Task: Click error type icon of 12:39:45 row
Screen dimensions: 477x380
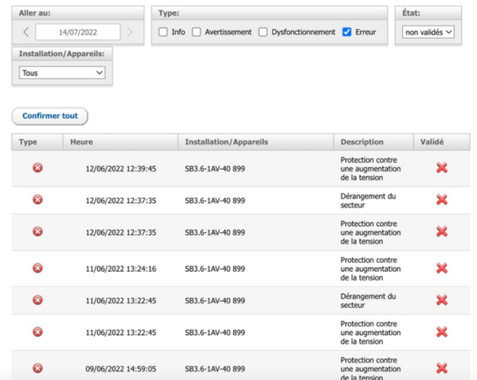Action: tap(38, 167)
